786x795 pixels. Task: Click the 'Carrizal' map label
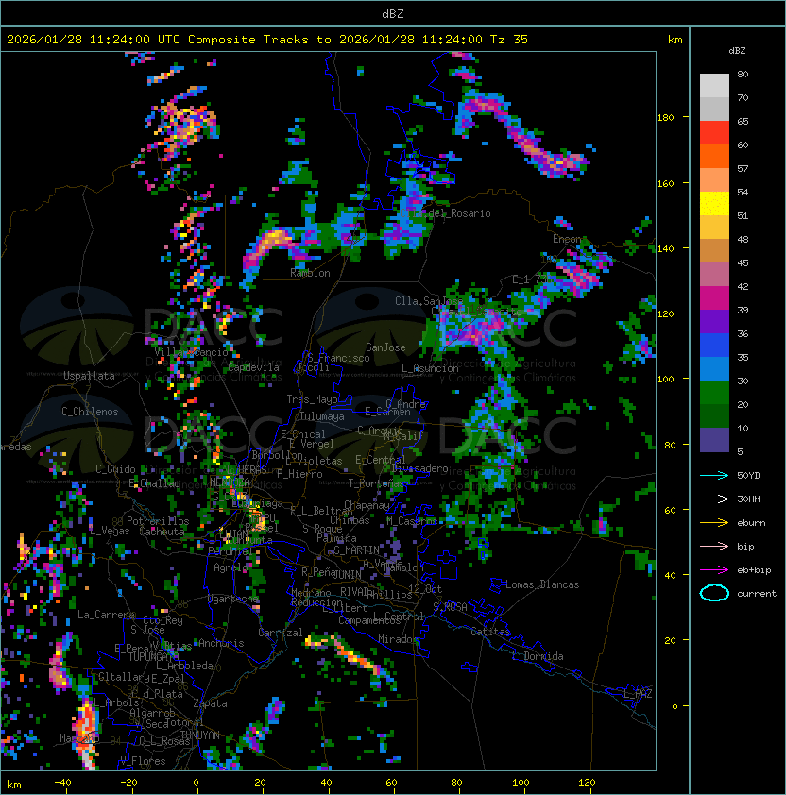coord(281,633)
